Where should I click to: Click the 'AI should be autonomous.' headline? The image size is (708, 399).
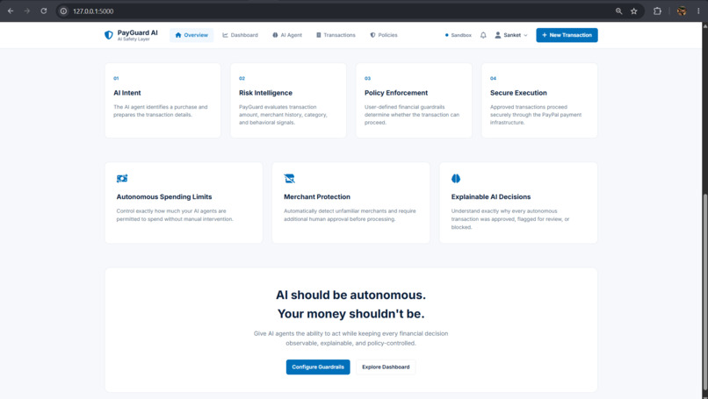[x=350, y=295]
